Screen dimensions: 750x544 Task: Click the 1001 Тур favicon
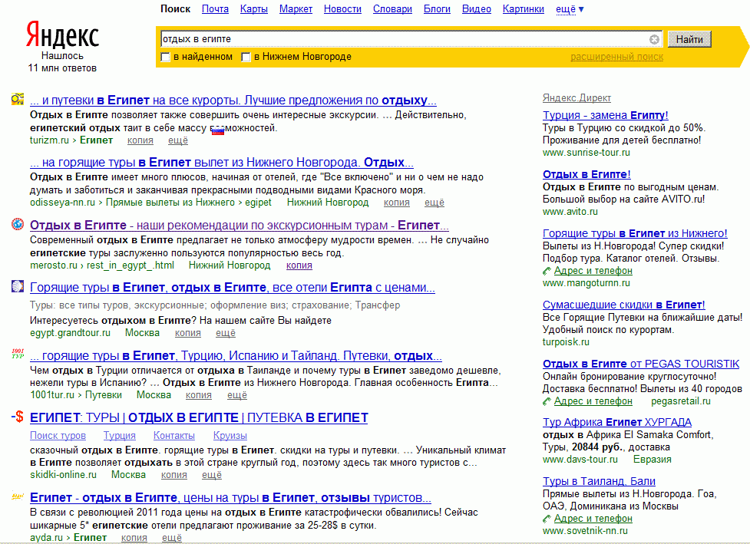click(x=17, y=354)
